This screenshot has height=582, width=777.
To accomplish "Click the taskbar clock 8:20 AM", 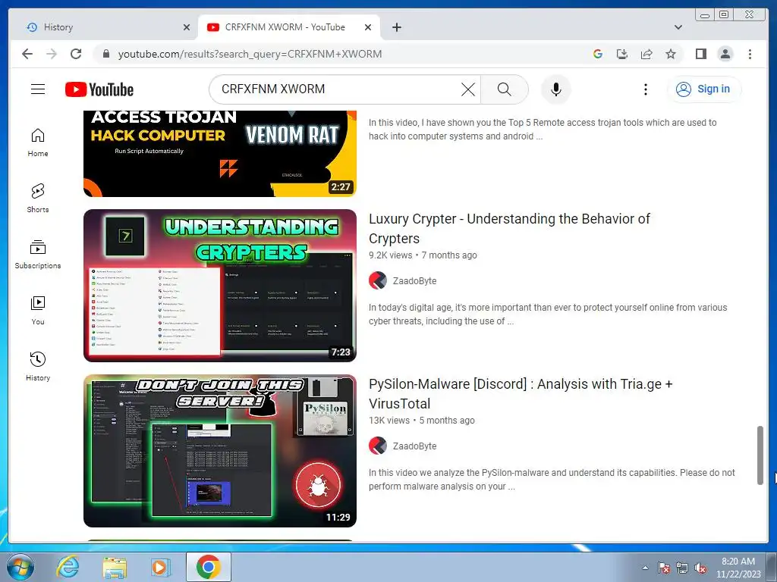I will [x=738, y=568].
